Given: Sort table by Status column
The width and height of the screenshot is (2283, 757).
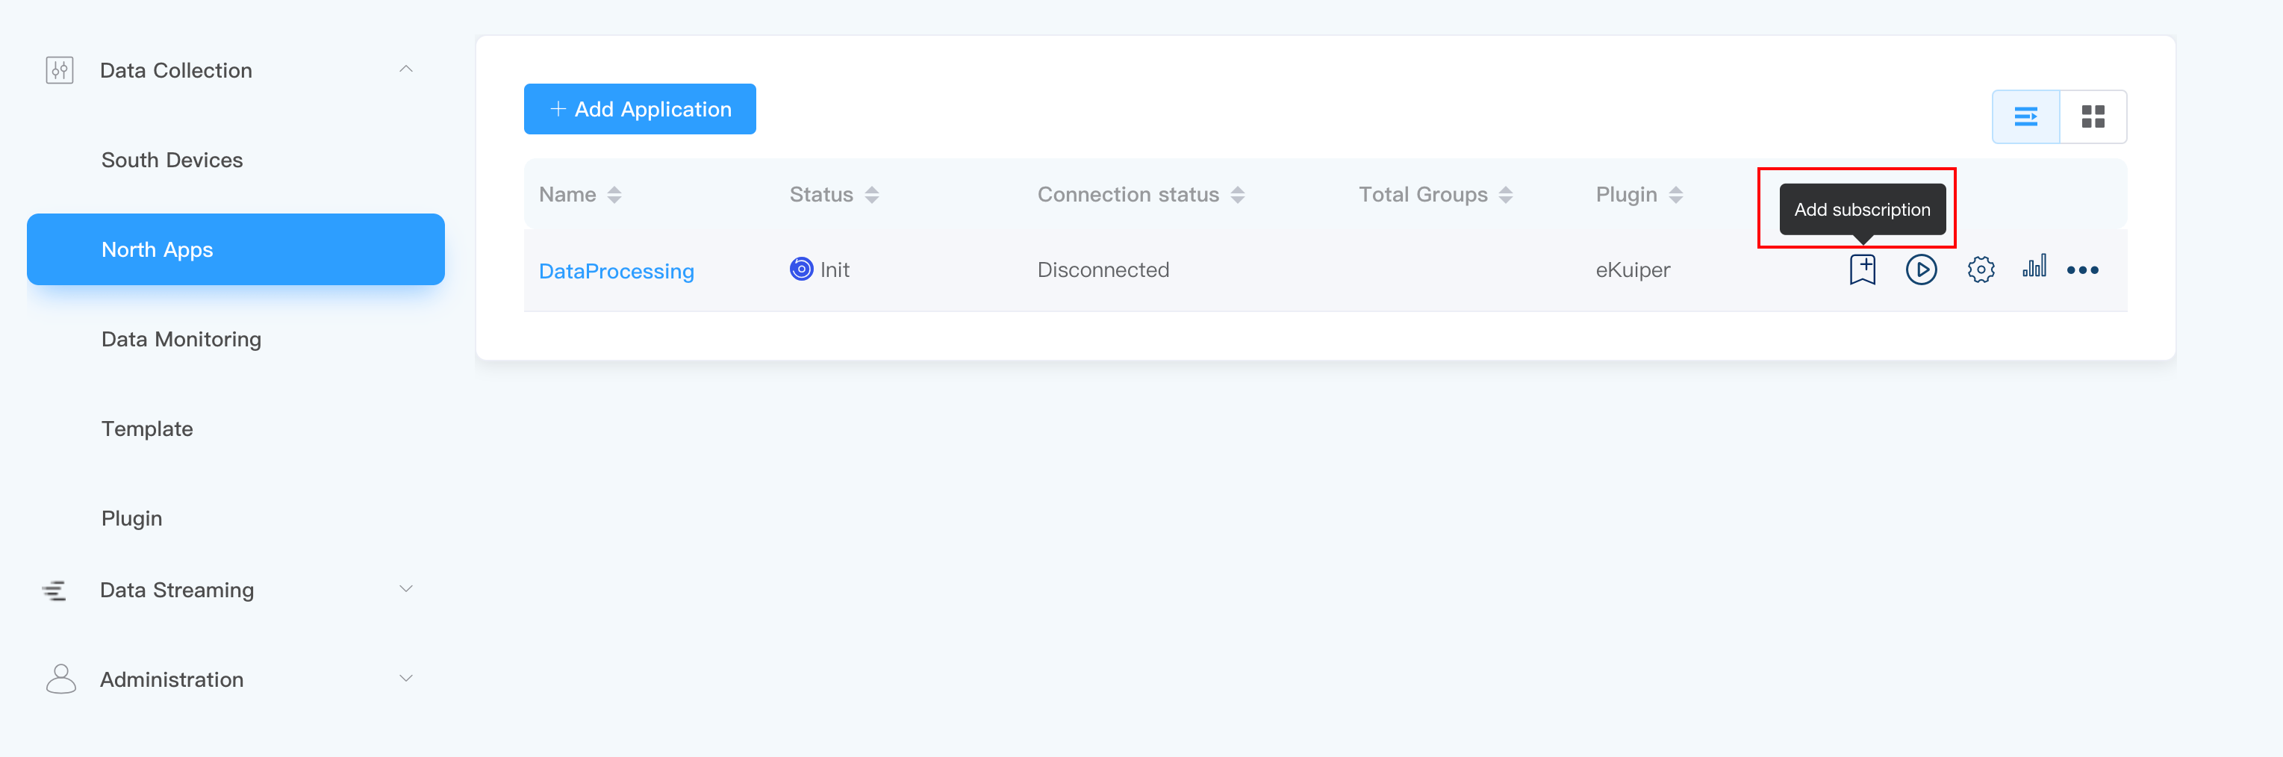Looking at the screenshot, I should coord(871,195).
